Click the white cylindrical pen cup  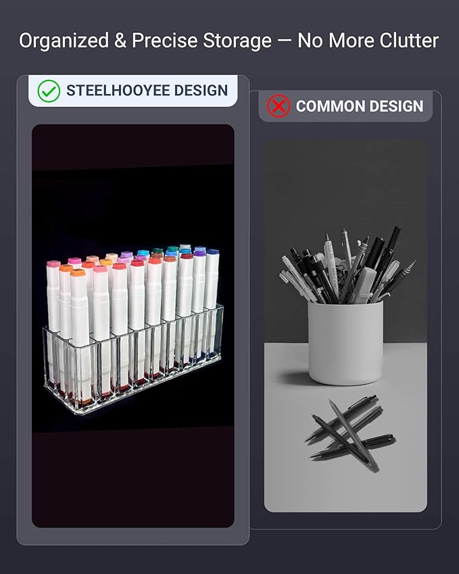345,342
